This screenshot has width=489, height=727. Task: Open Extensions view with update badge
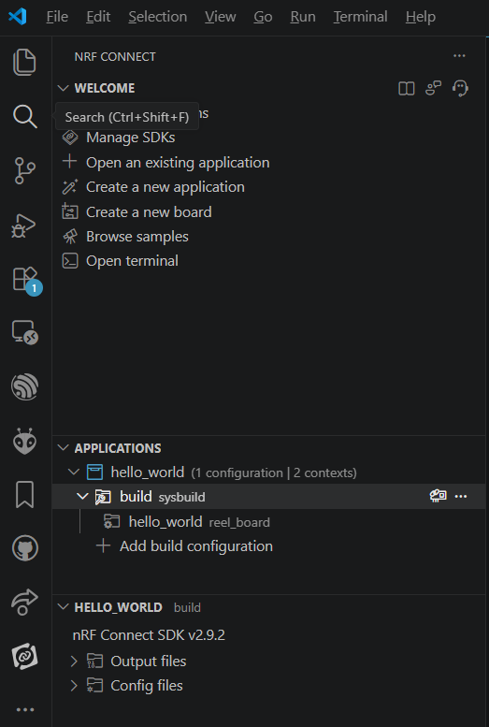coord(26,280)
